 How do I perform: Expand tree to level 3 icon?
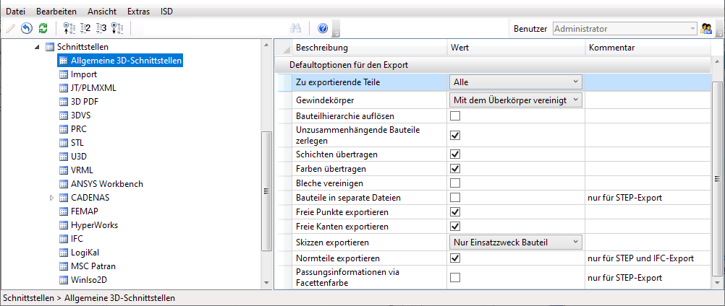click(101, 29)
